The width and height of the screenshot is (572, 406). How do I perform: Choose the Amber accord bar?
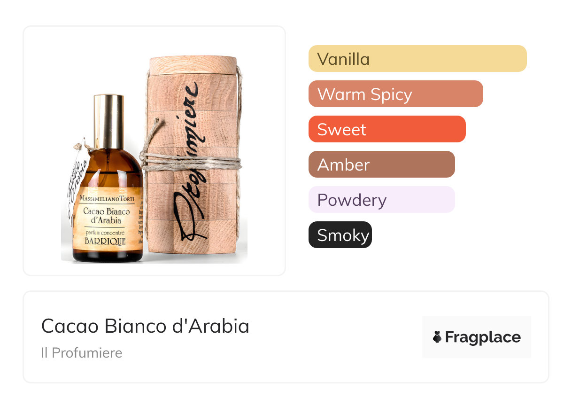(381, 164)
